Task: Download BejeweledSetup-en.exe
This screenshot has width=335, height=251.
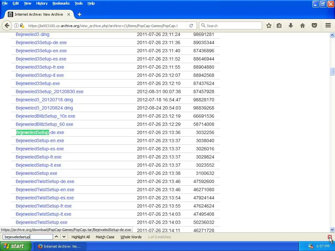Action: click(x=40, y=141)
